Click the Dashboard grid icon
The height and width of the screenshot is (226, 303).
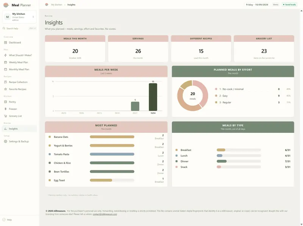tap(5, 42)
